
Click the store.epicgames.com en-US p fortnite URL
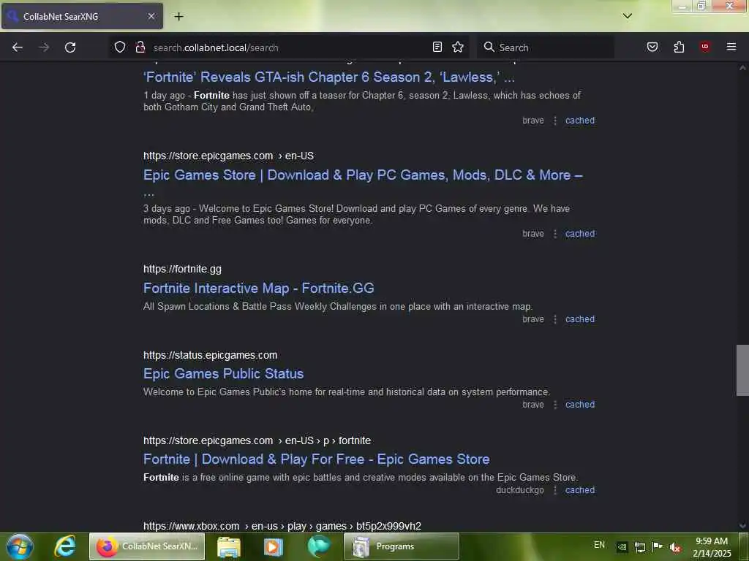pyautogui.click(x=257, y=440)
